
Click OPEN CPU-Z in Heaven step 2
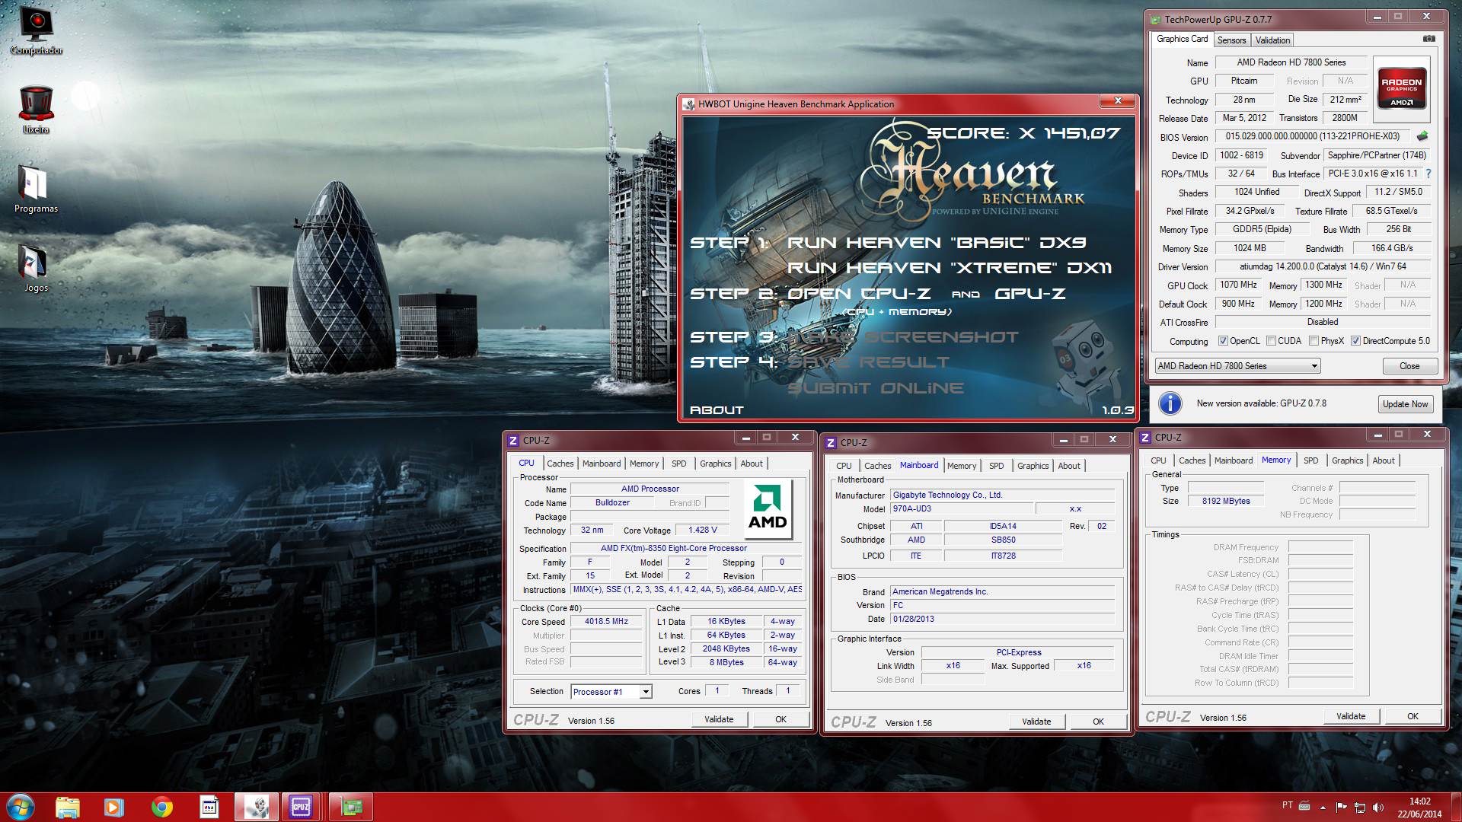[x=859, y=294]
